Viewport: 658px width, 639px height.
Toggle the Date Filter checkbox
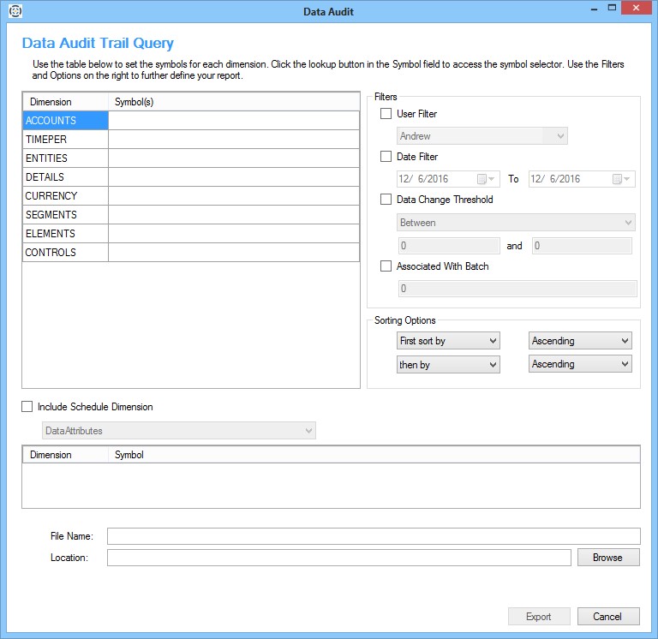(386, 157)
